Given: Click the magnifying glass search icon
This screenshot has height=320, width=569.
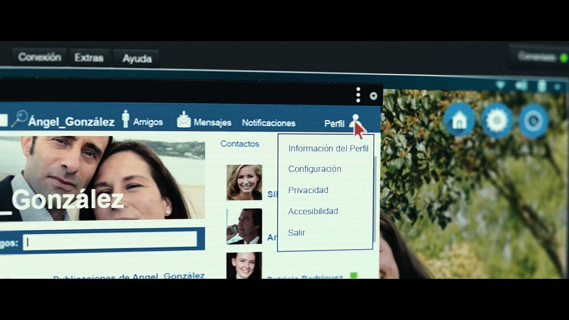Looking at the screenshot, I should tap(19, 119).
